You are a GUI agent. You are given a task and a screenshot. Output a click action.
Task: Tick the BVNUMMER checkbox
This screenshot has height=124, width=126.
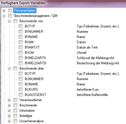[21, 32]
